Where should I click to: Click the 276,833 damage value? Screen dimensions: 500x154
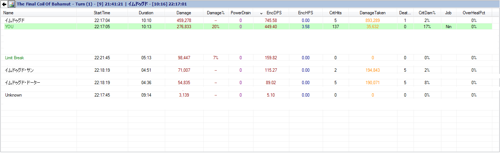pyautogui.click(x=184, y=27)
